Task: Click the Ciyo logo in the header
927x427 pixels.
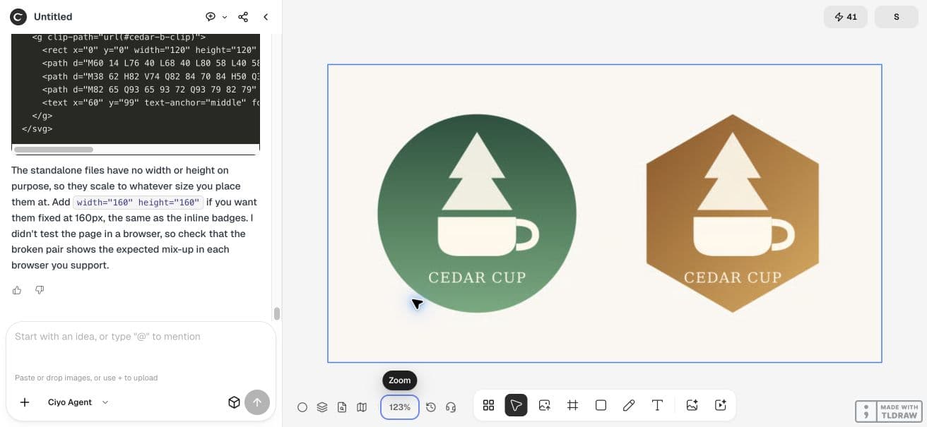Action: point(18,16)
